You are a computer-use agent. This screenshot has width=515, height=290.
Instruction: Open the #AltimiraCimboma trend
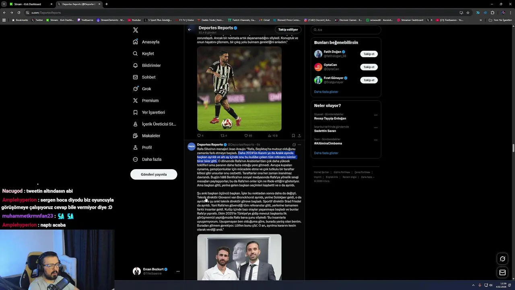coord(328,143)
